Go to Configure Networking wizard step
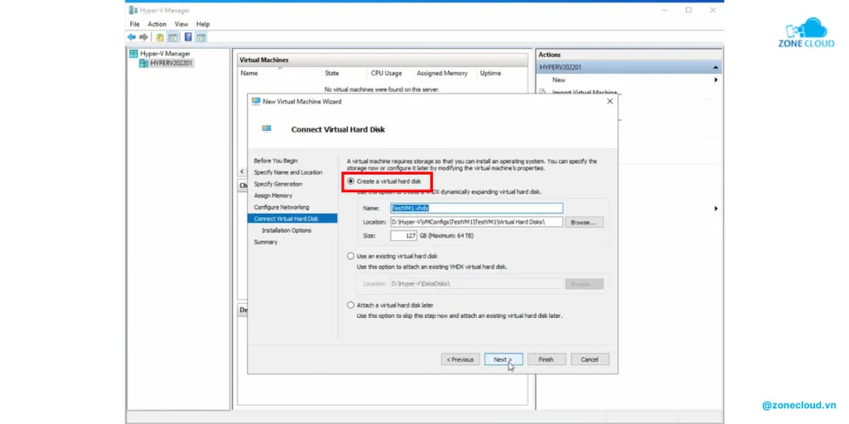The width and height of the screenshot is (849, 424). [282, 207]
